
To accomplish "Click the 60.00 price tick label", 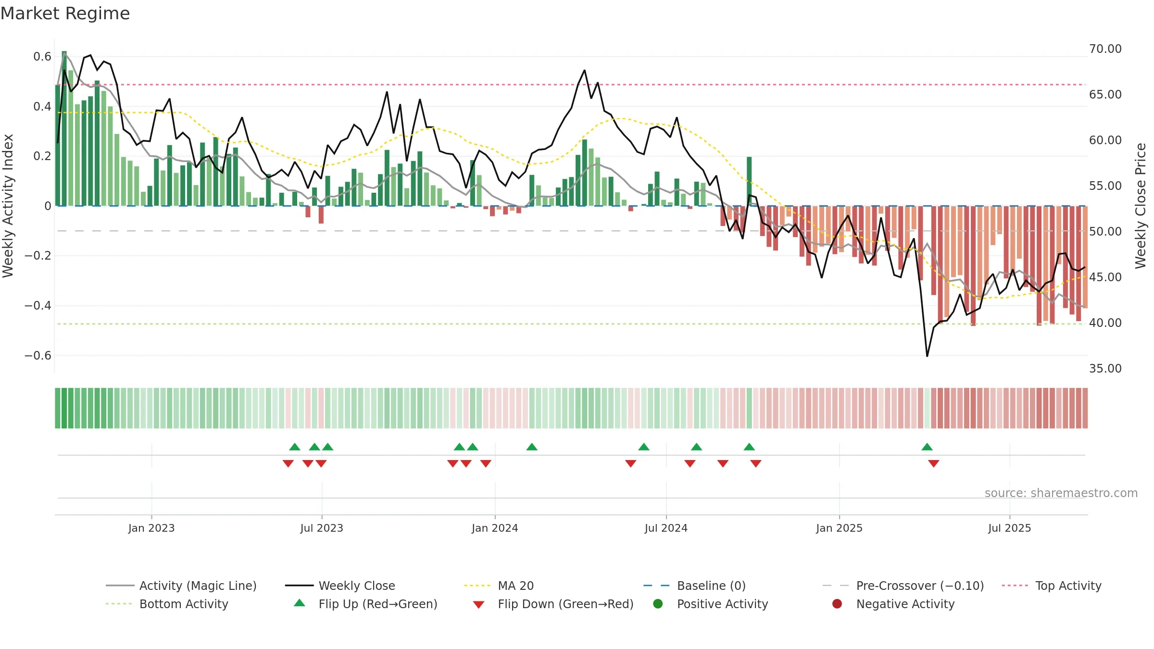I will click(x=1105, y=140).
